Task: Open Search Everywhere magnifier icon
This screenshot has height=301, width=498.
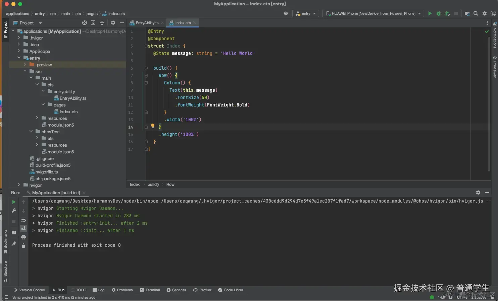Action: point(476,13)
